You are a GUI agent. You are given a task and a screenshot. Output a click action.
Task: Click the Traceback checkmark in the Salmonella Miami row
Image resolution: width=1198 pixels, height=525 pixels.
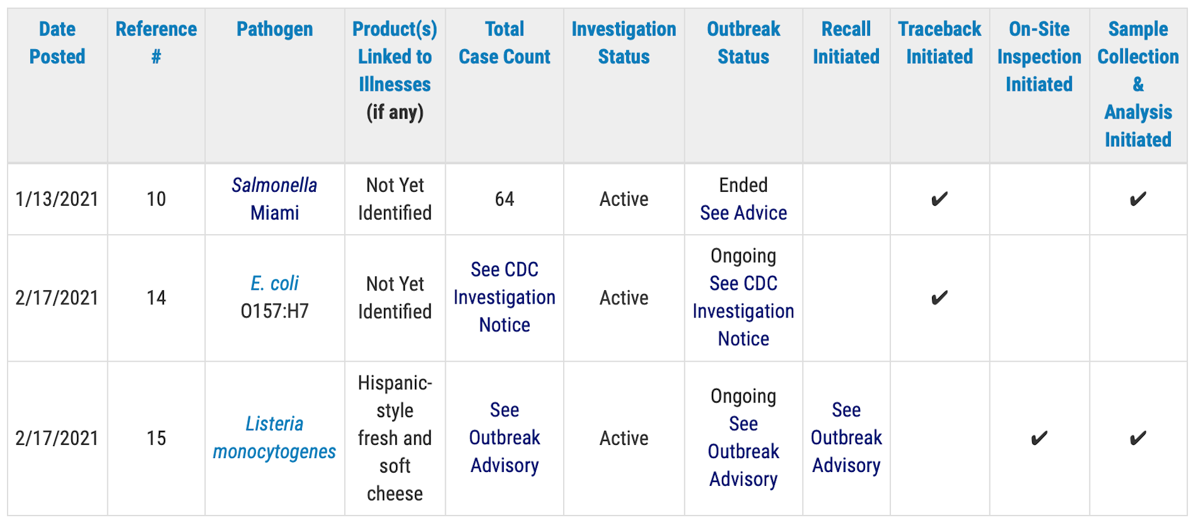[939, 199]
